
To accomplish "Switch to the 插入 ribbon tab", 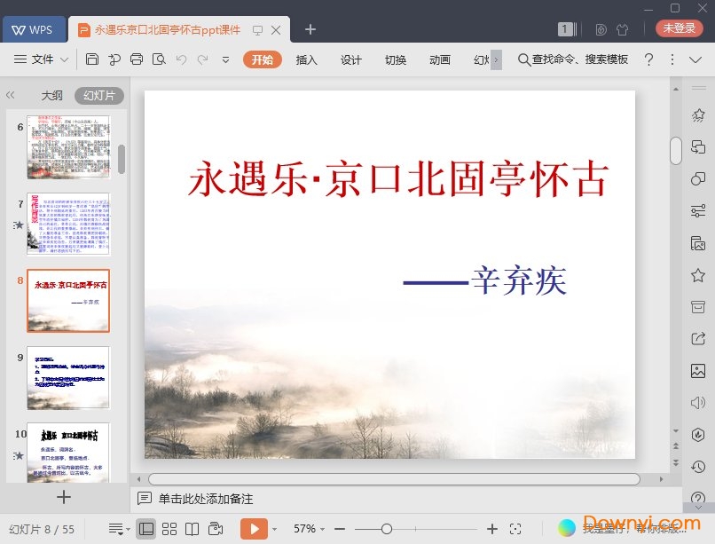I will pyautogui.click(x=306, y=60).
